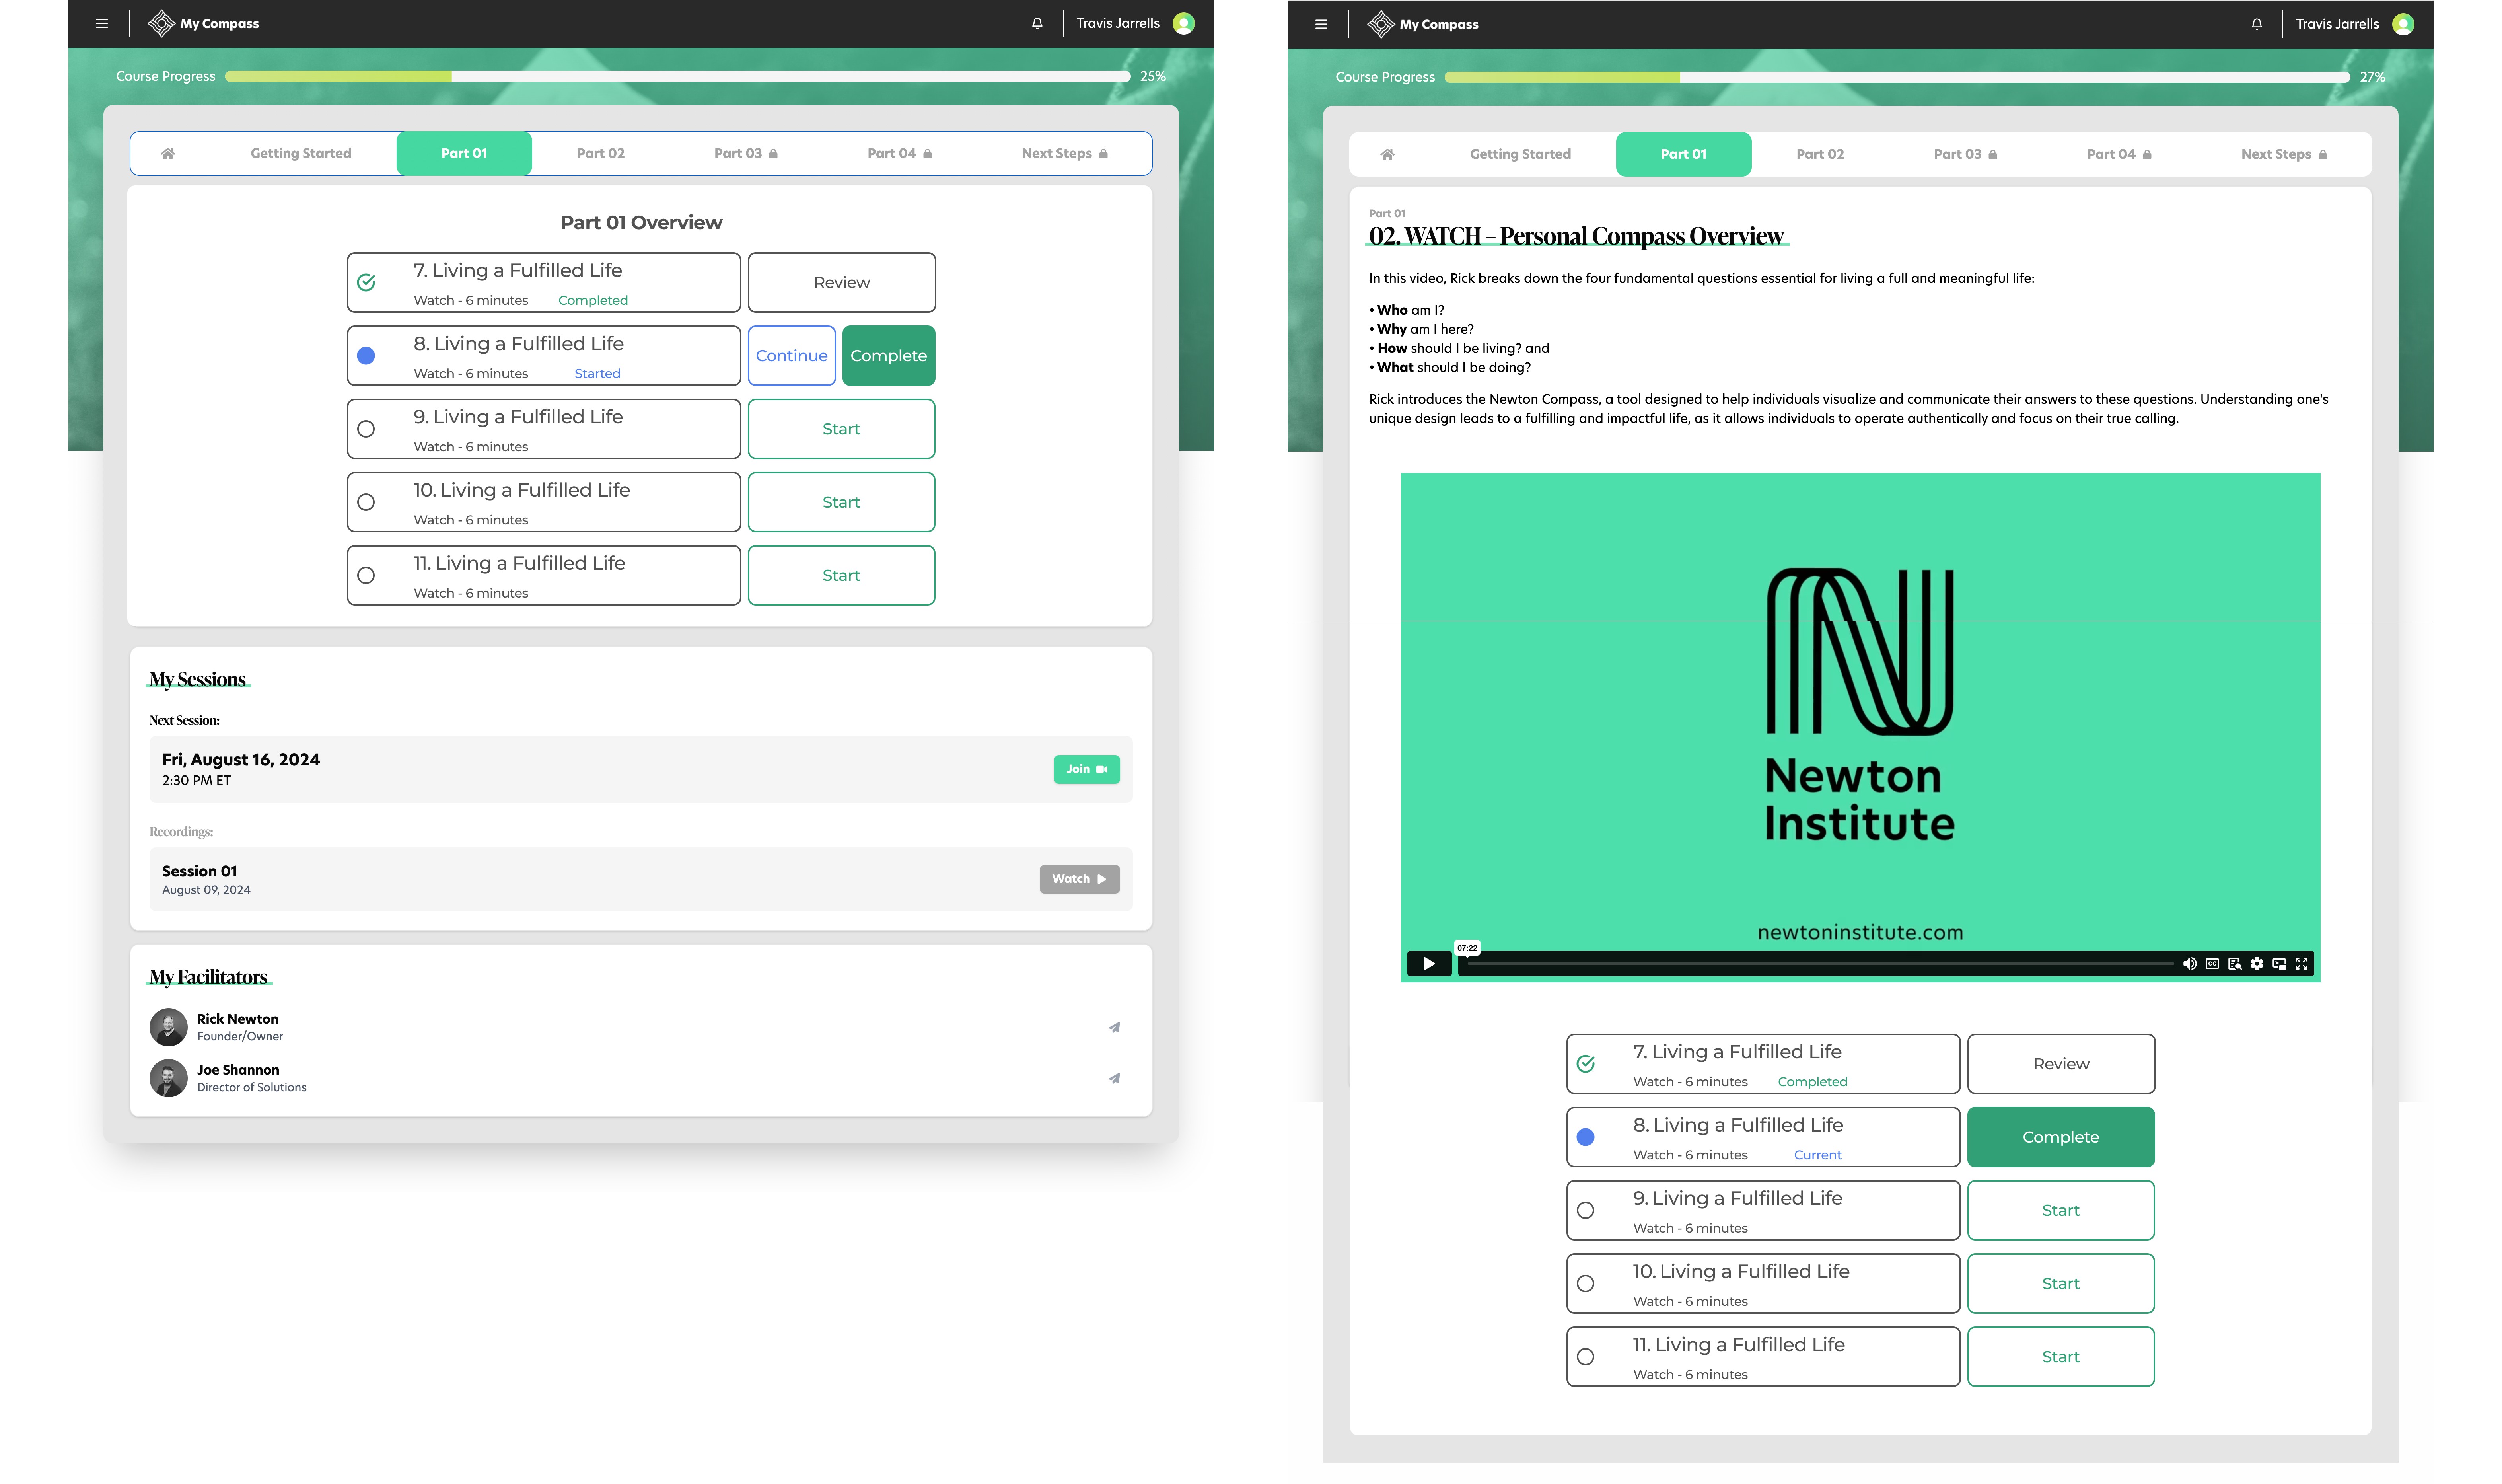The width and height of the screenshot is (2502, 1484).
Task: Select radio circle for lesson 9 in Part 01 Overview
Action: [366, 429]
